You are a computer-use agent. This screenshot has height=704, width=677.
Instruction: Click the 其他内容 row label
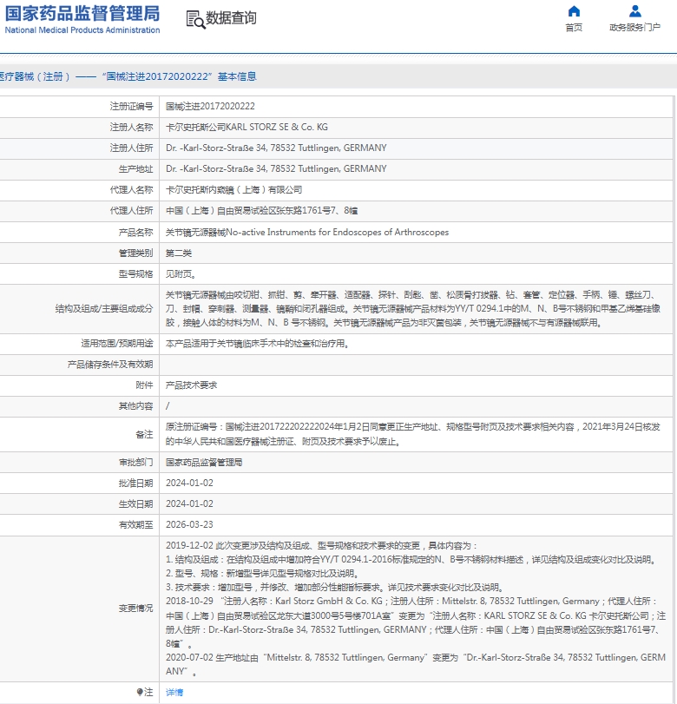coord(135,406)
